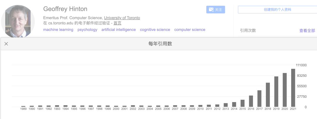This screenshot has width=317, height=119.
Task: Click the 2021 citation bar
Action: [x=293, y=88]
